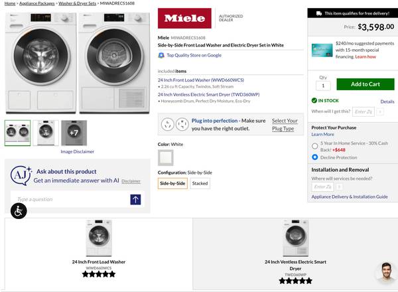Choose the Stacked configuration
This screenshot has height=292, width=398.
200,183
